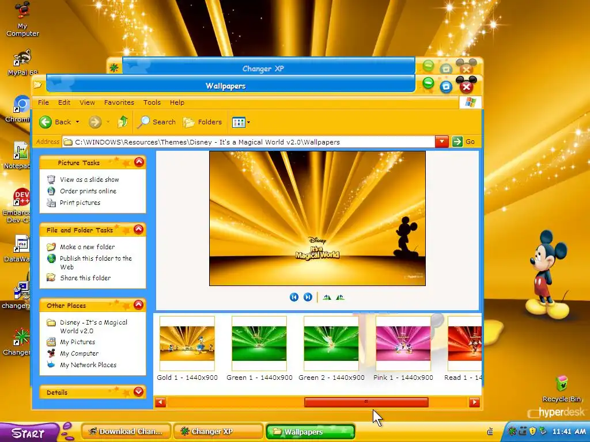Viewport: 590px width, 442px height.
Task: Click Make a new folder
Action: tap(88, 247)
